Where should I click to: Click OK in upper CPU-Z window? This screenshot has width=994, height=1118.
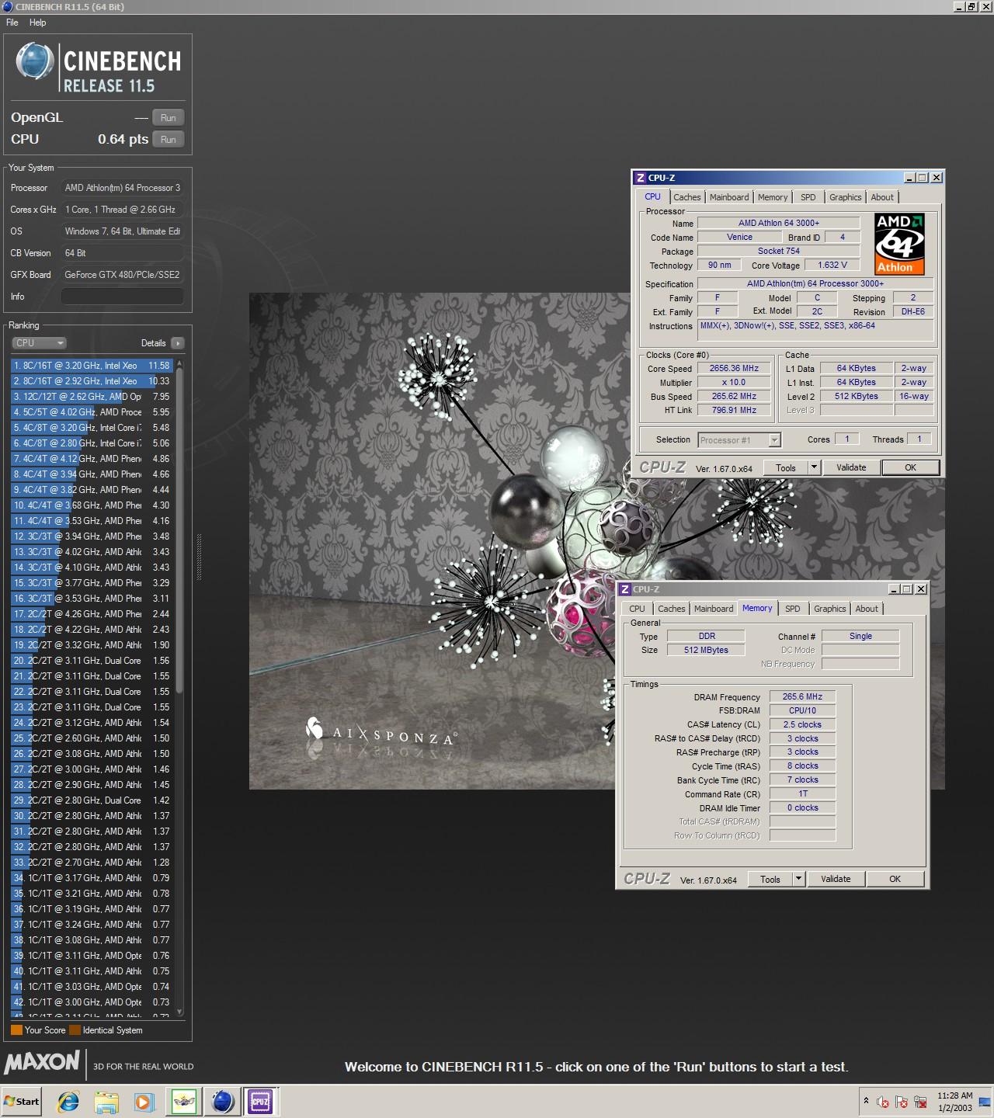(x=910, y=467)
